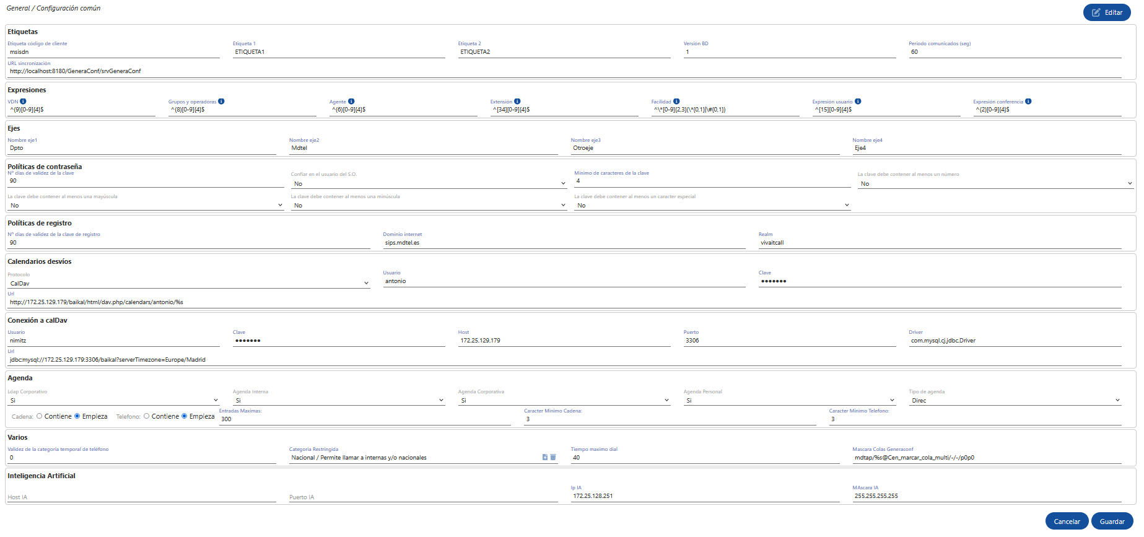Click the Etiqueta 2 input field
This screenshot has height=537, width=1144.
(x=564, y=52)
